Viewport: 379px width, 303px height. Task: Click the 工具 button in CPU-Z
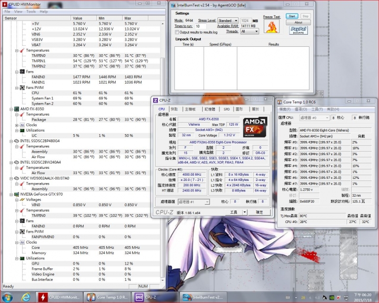coord(234,212)
